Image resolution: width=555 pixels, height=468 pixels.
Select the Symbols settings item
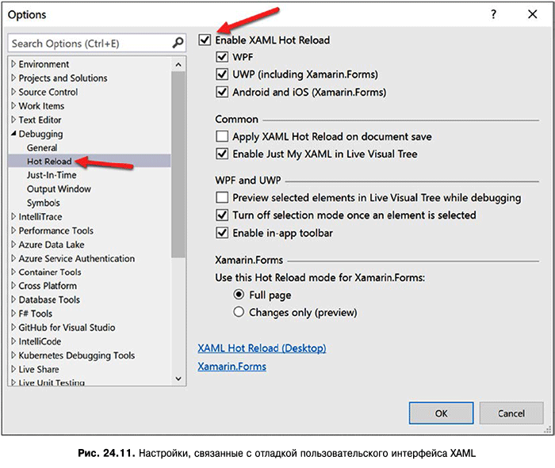click(x=44, y=203)
